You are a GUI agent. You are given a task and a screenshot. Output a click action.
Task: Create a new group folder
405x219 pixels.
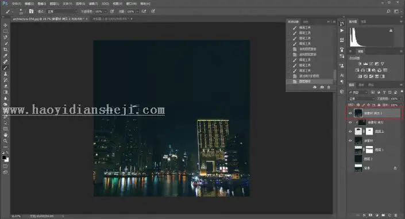(x=383, y=215)
